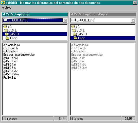Click the highlighted Copia entry in right tree

[x=103, y=38]
